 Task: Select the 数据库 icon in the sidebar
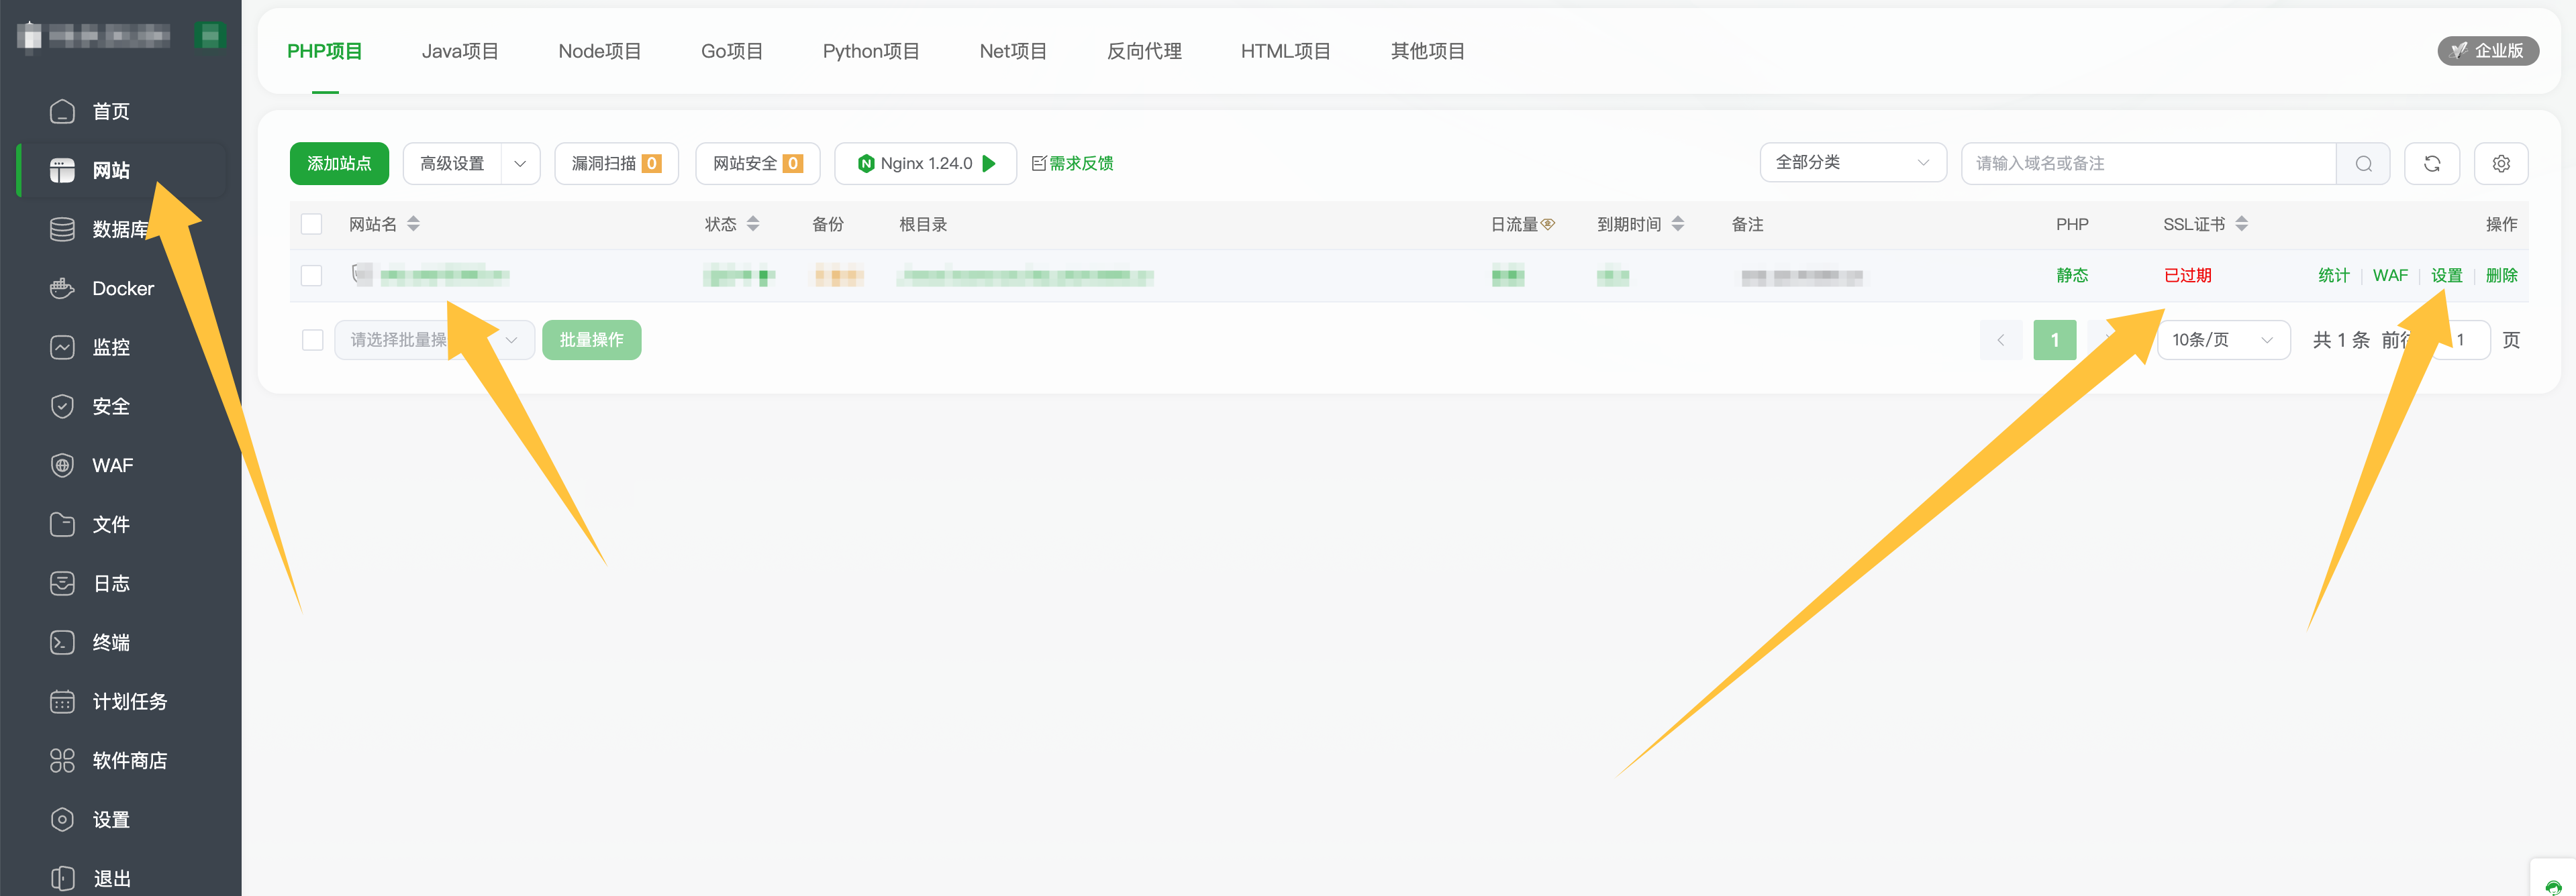click(62, 229)
